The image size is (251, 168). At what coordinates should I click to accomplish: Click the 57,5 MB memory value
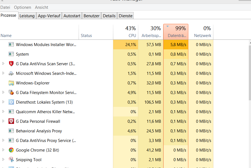click(154, 44)
